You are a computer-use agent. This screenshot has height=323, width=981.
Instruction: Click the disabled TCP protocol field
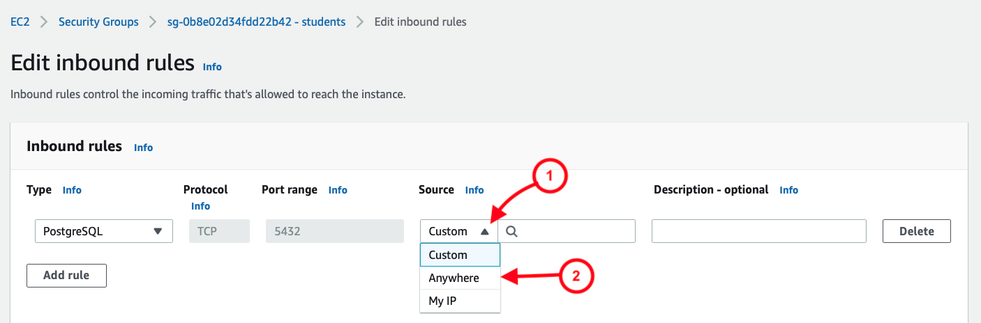coord(219,231)
